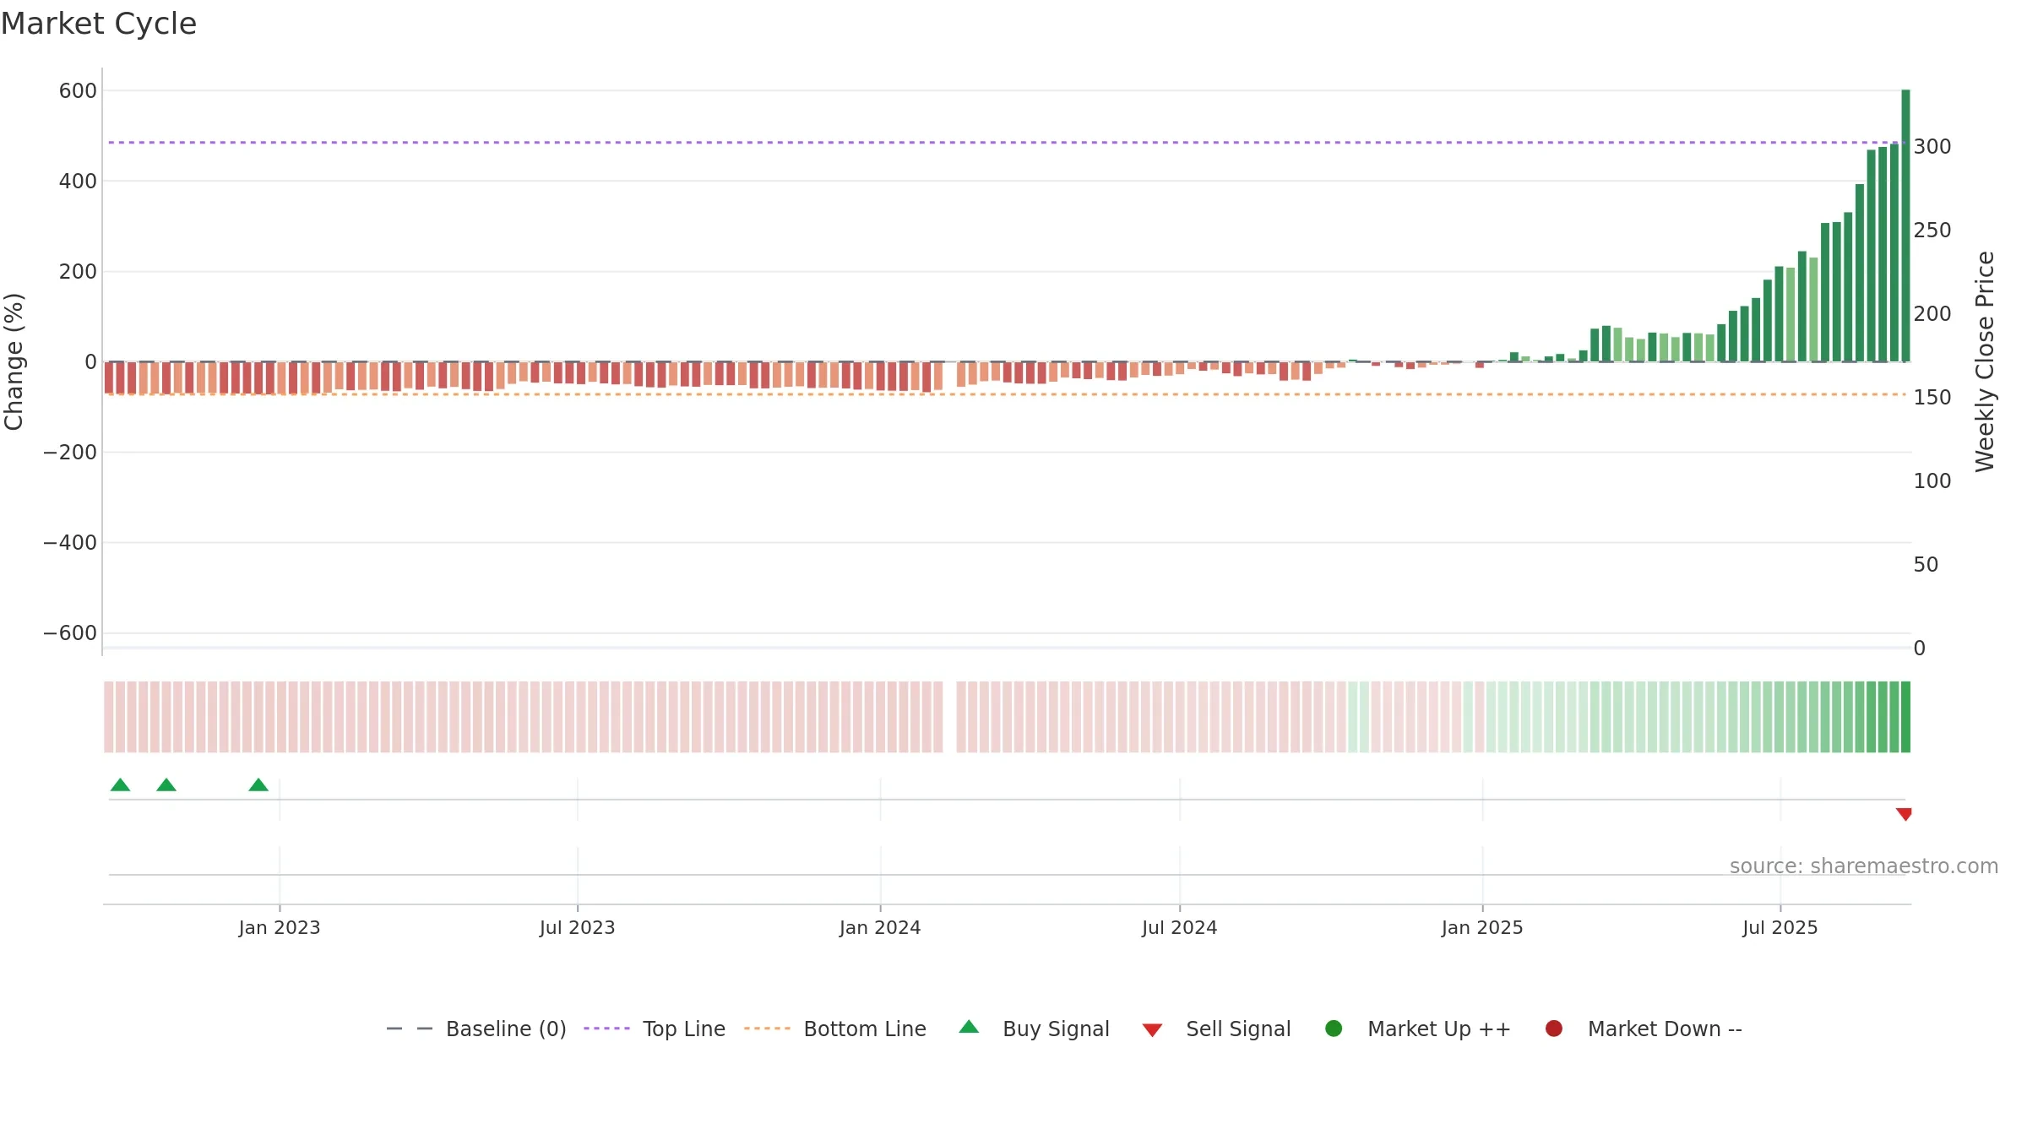Click the Change (%) axis title

tap(14, 361)
